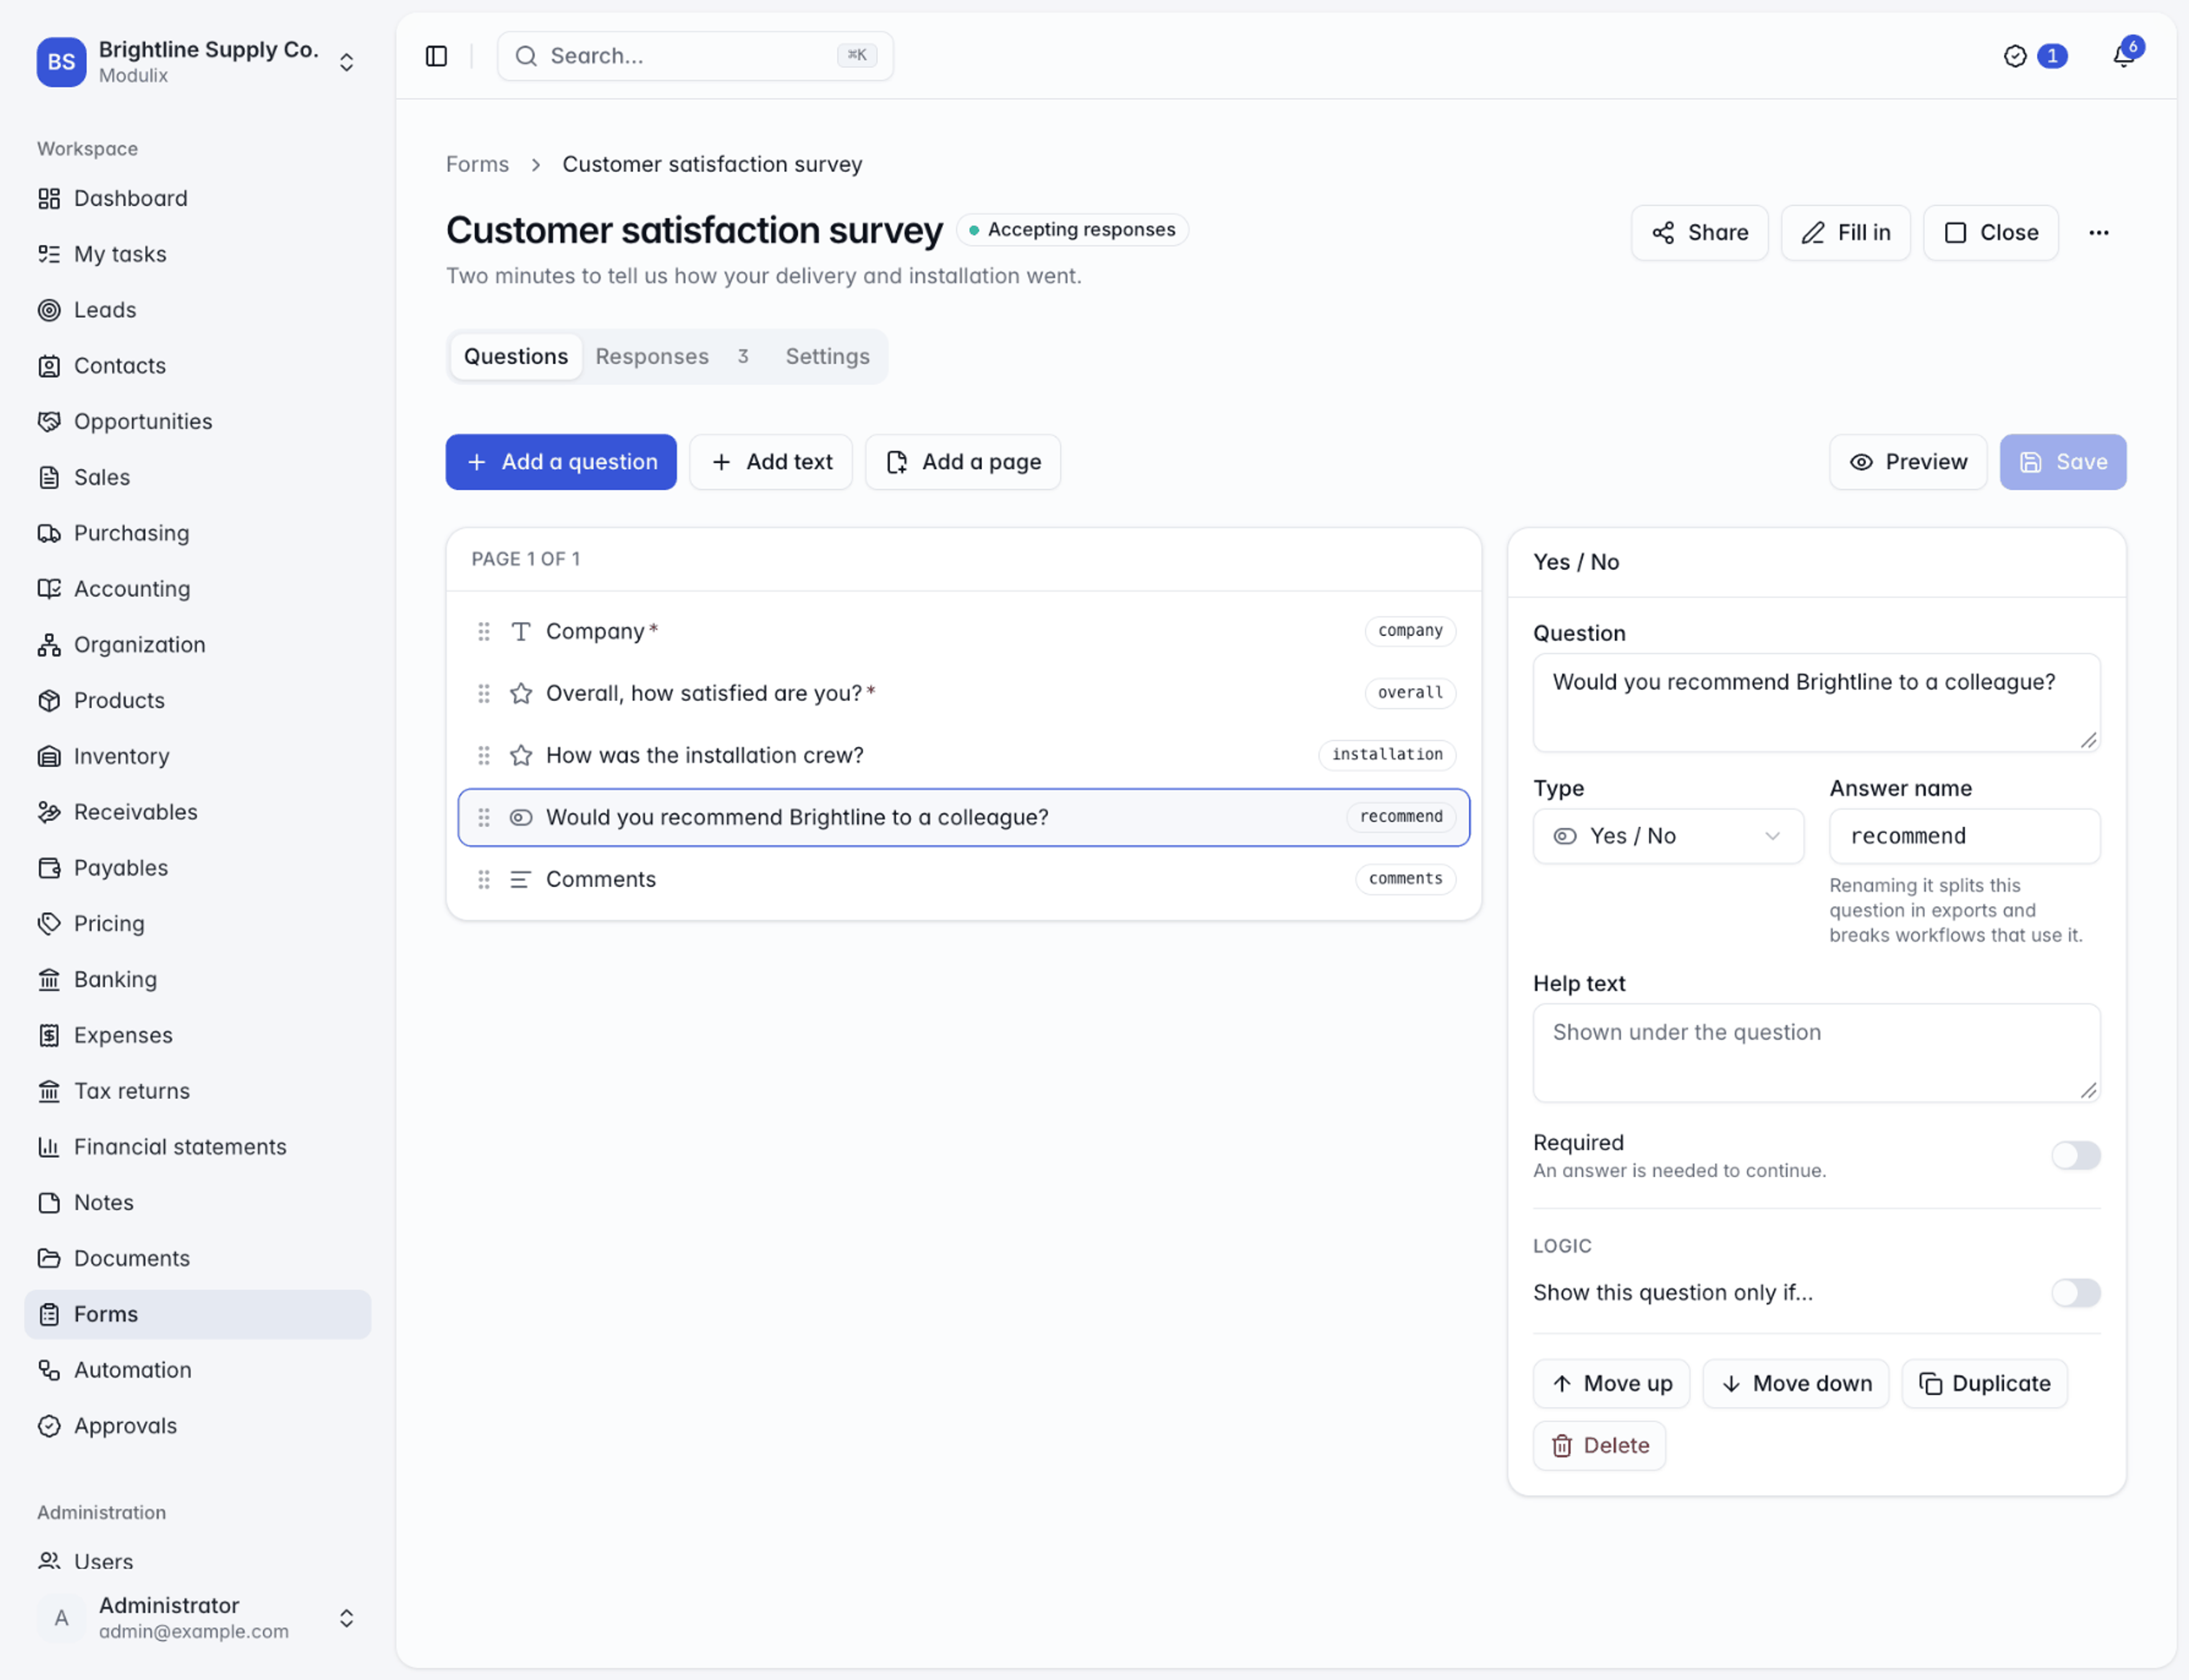Click the Help text textarea

point(1816,1053)
